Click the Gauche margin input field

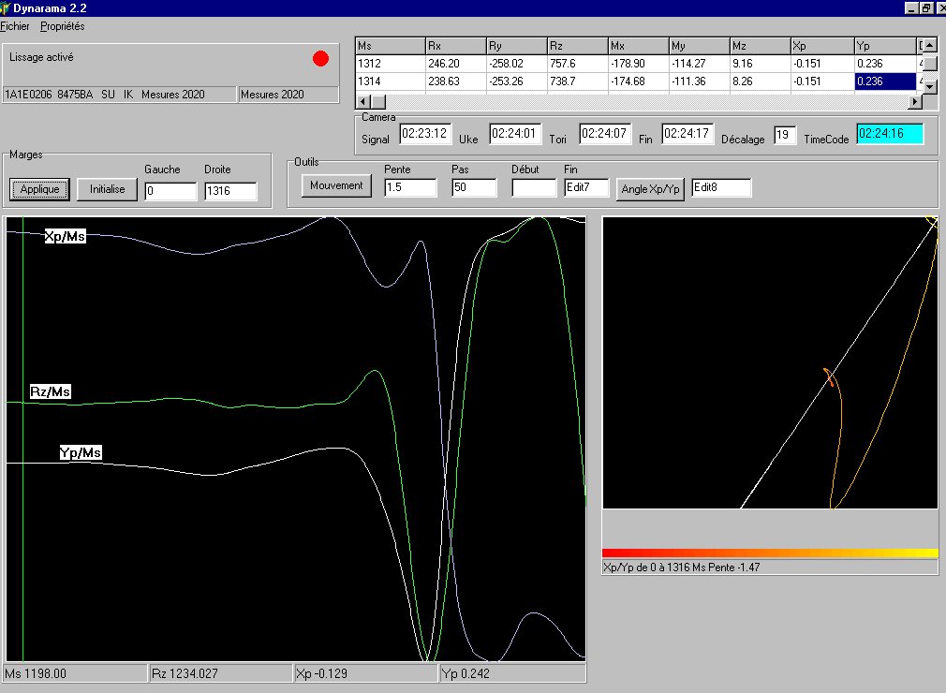pos(170,191)
